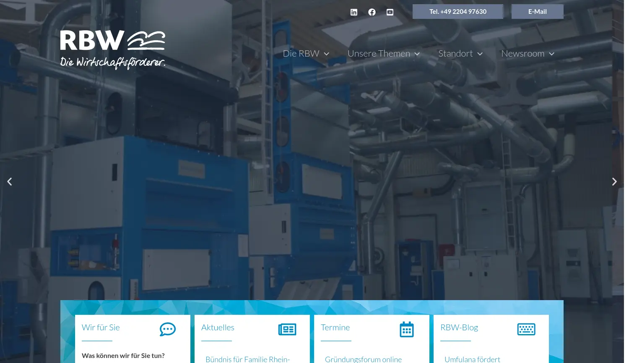Click the Tel. +49 2204 97630 button

tap(458, 11)
